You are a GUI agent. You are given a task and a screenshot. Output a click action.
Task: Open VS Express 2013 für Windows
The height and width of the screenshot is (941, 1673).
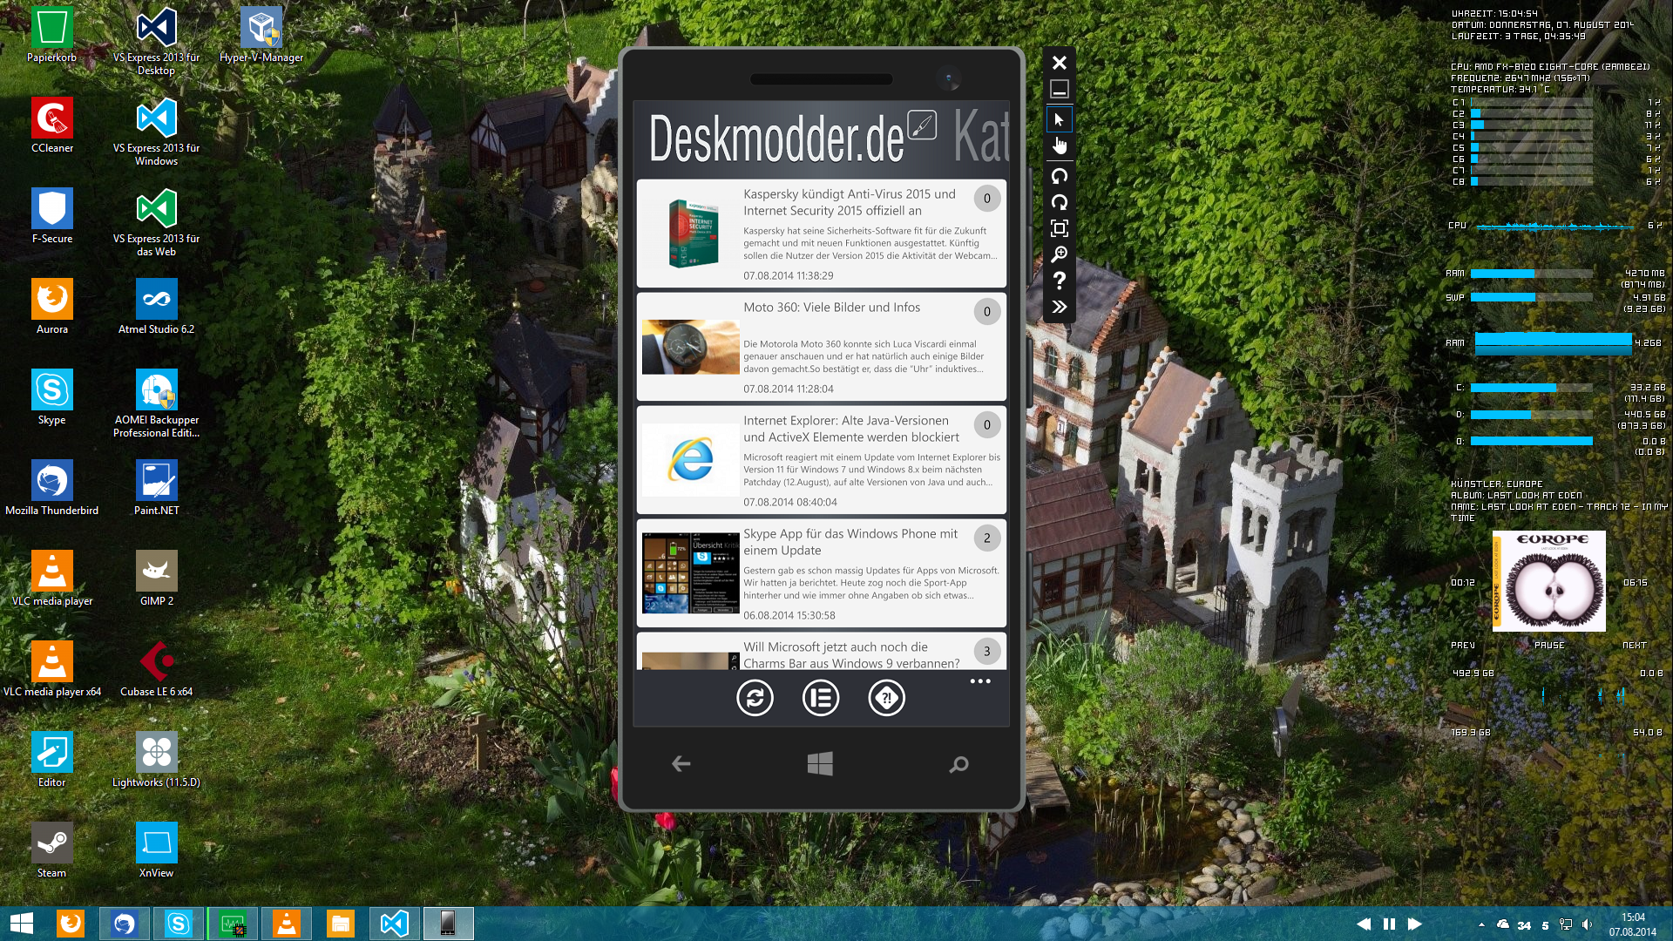coord(157,132)
